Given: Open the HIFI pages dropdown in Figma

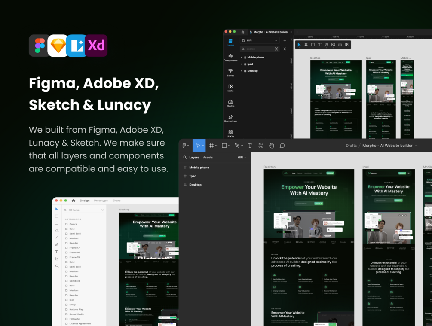Looking at the screenshot, I should (242, 158).
